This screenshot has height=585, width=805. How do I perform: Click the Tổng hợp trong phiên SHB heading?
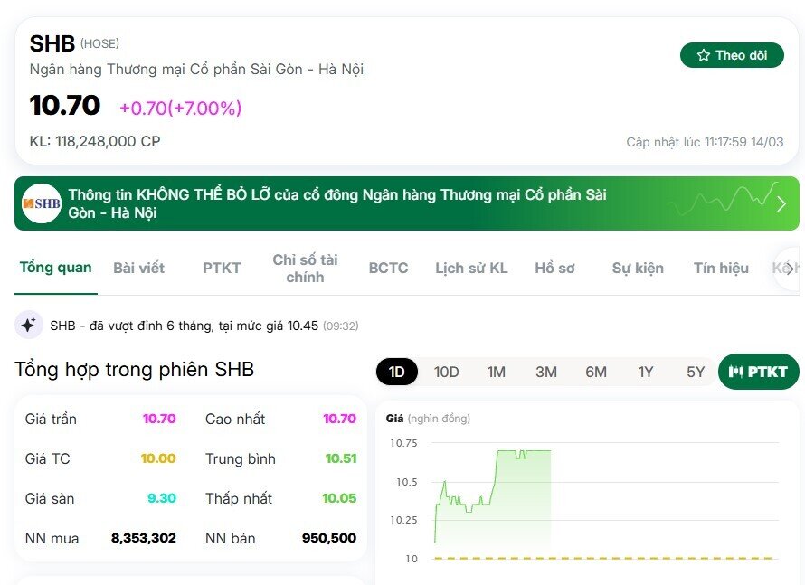click(x=135, y=370)
